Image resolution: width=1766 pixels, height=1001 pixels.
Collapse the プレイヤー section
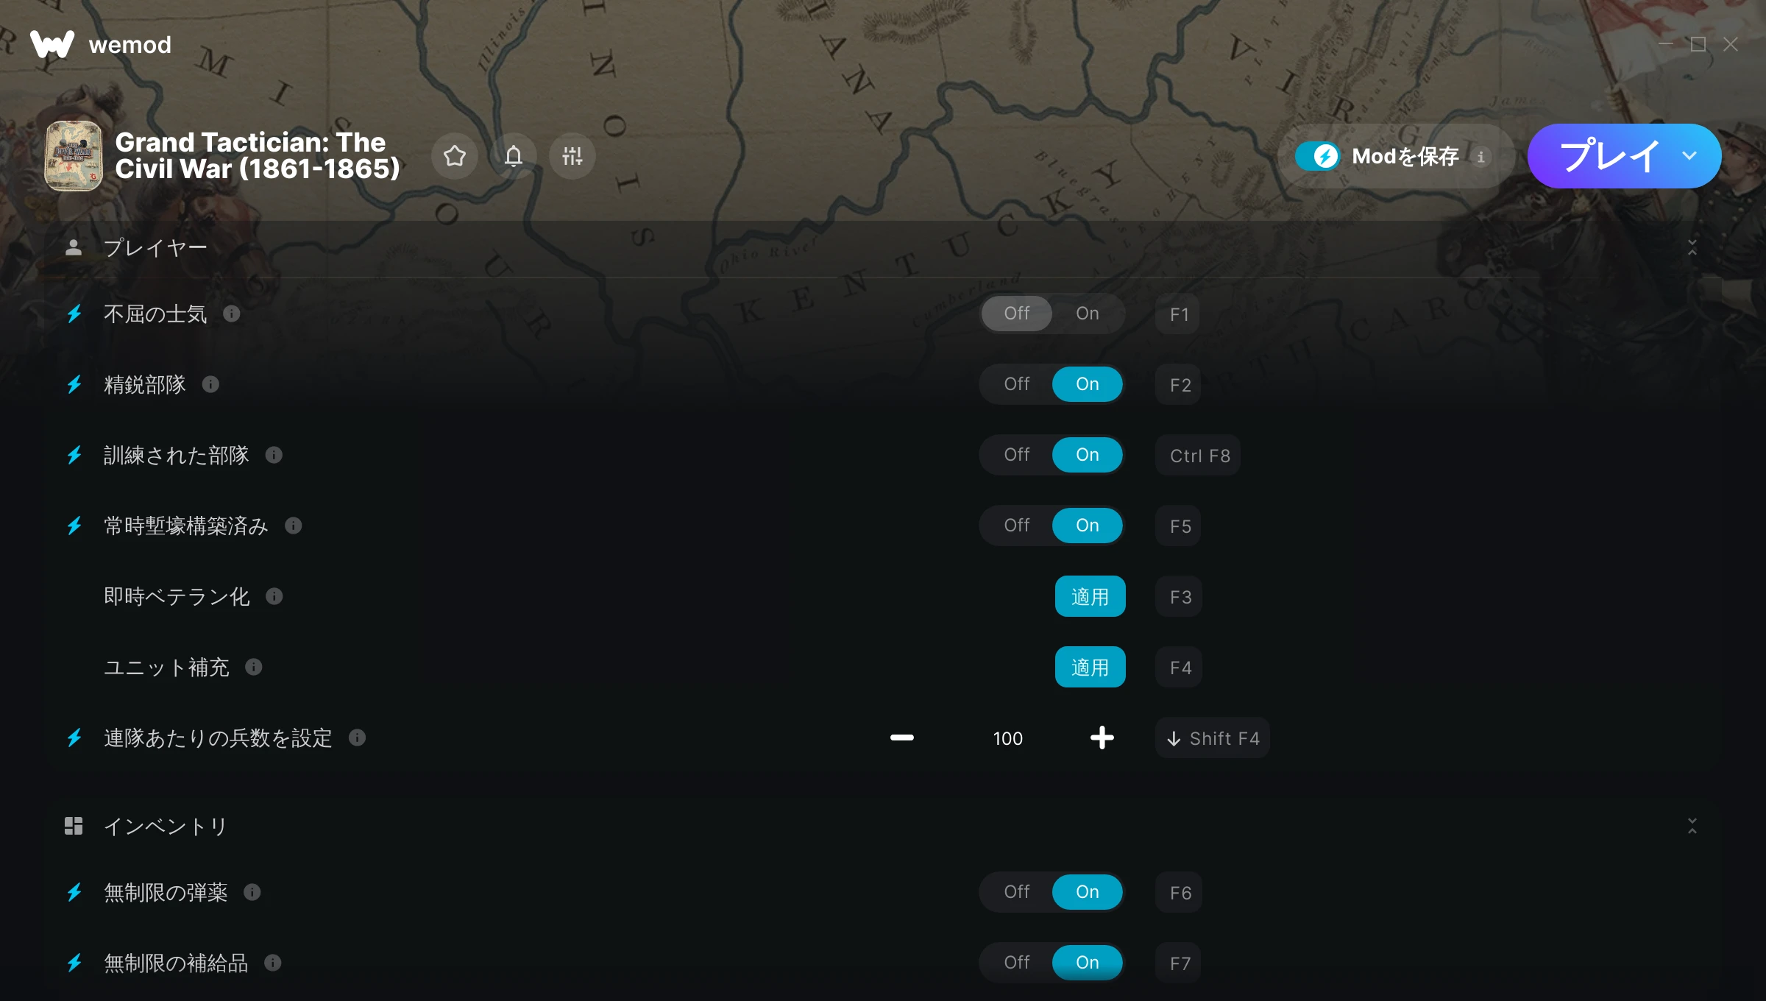tap(1692, 247)
